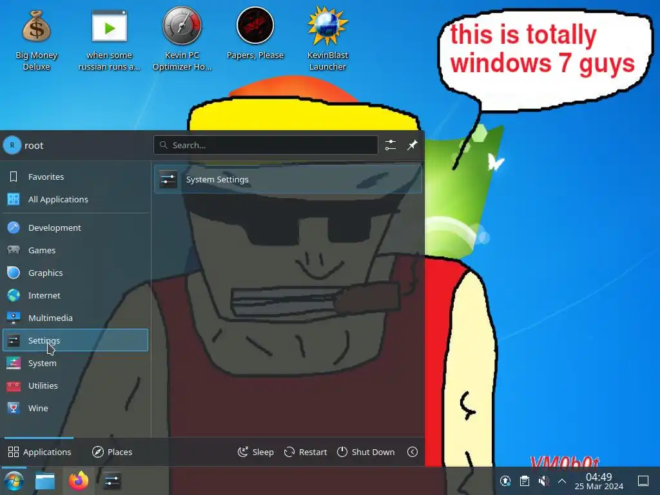Launch KevinBlast Launcher desktop icon
The width and height of the screenshot is (660, 495).
327,39
